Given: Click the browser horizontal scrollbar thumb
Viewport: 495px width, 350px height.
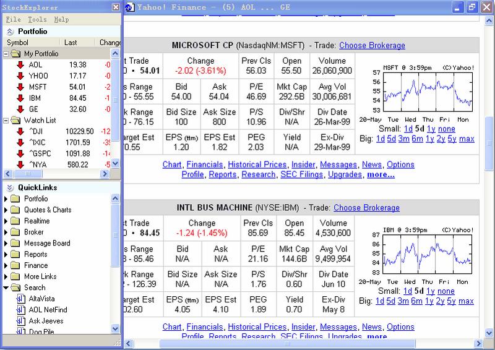Looking at the screenshot, I should (x=287, y=344).
